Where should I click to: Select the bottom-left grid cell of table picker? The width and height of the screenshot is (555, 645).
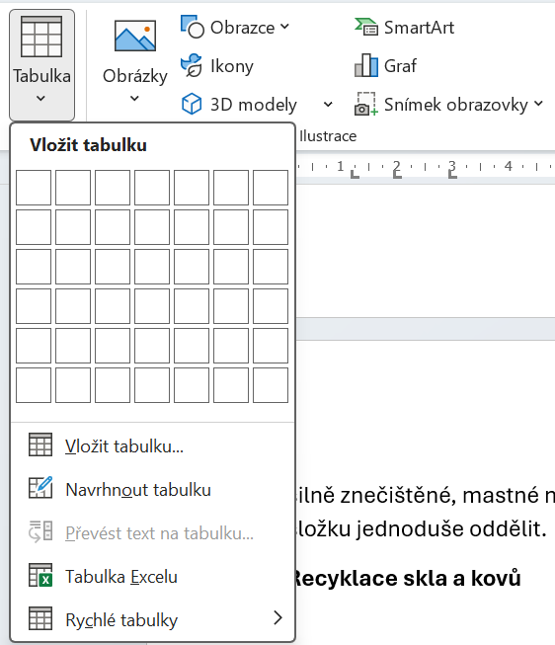pyautogui.click(x=34, y=385)
